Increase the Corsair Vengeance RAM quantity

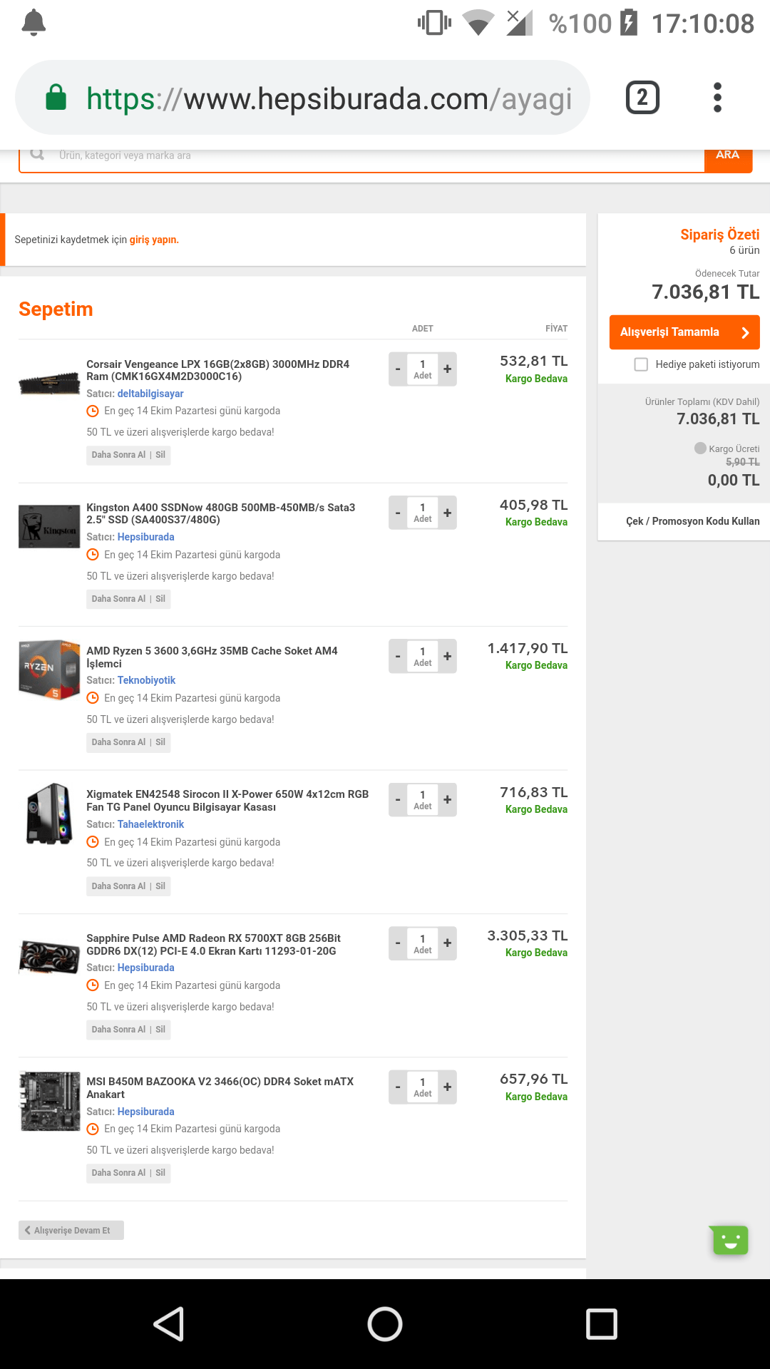coord(447,369)
